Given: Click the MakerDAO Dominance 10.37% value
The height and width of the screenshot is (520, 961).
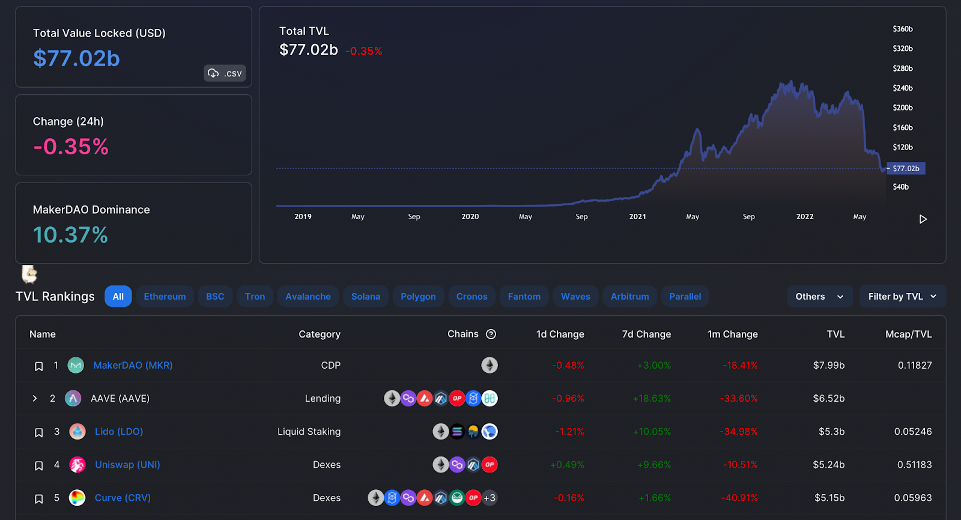Looking at the screenshot, I should click(70, 235).
